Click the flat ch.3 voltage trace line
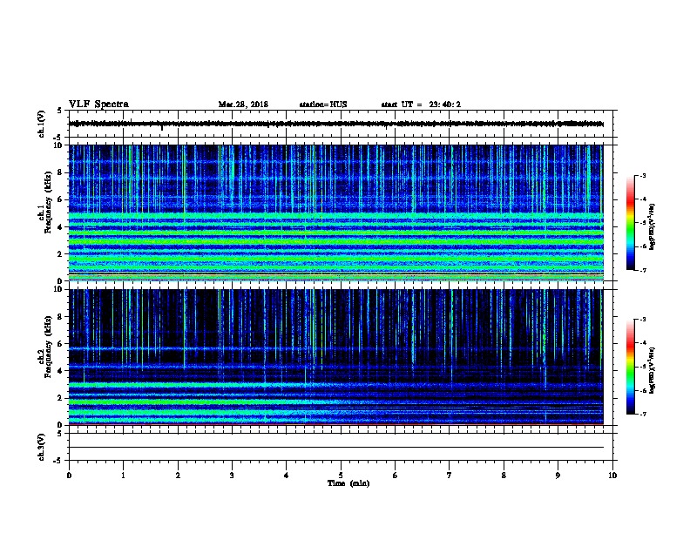690x533 pixels. [x=336, y=448]
